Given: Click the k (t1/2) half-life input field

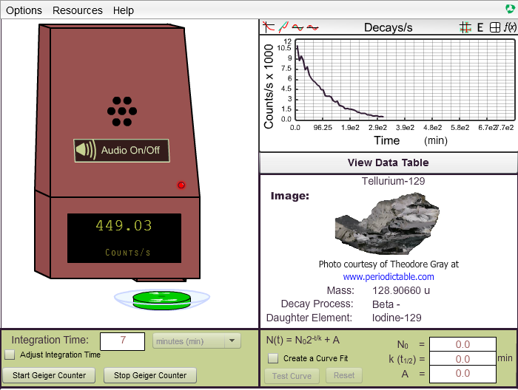Looking at the screenshot, I should coord(462,359).
